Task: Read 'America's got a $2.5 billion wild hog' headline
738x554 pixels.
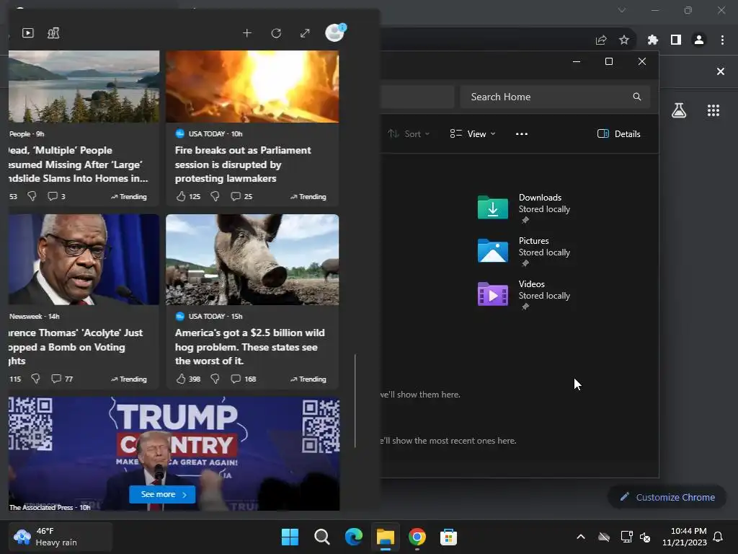Action: tap(249, 347)
